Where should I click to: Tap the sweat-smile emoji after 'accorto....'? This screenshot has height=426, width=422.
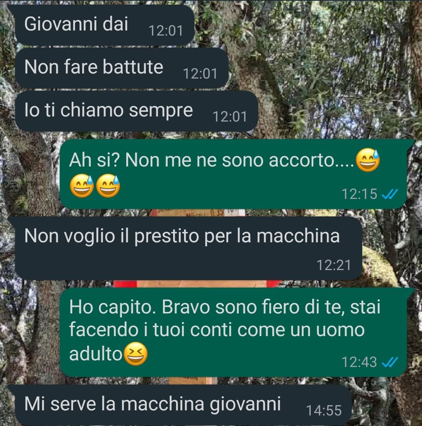click(367, 160)
